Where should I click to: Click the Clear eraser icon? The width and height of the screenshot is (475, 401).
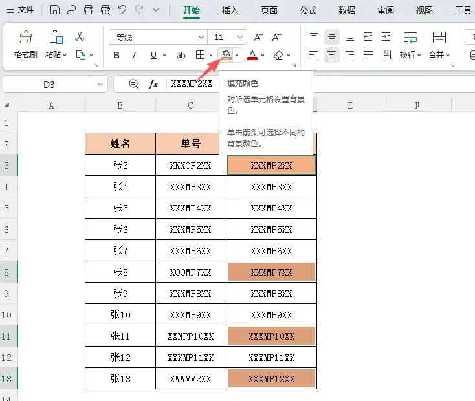pos(278,55)
